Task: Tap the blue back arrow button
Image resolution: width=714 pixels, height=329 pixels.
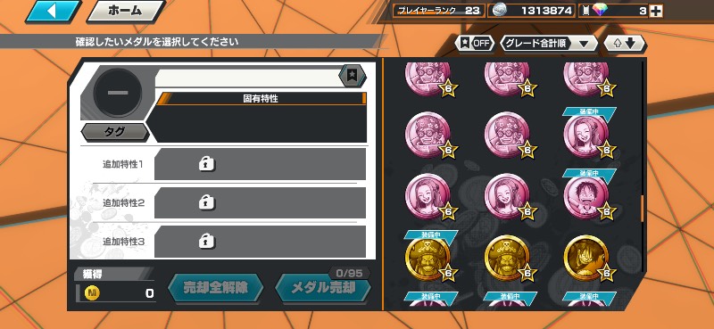Action: [x=53, y=11]
